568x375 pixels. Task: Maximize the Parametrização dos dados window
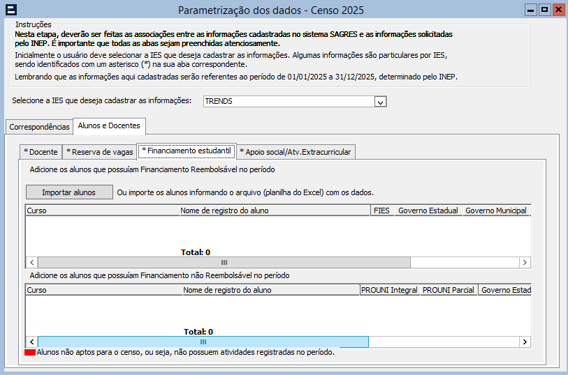pos(544,10)
